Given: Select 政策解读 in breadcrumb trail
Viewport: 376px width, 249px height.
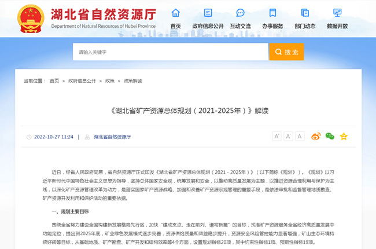Looking at the screenshot, I should point(132,80).
